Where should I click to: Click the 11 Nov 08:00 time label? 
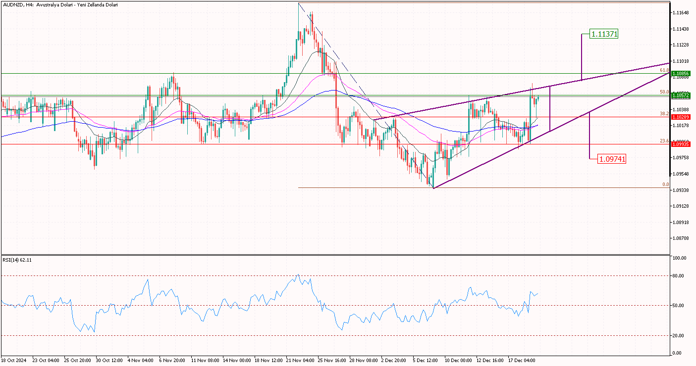[205, 361]
